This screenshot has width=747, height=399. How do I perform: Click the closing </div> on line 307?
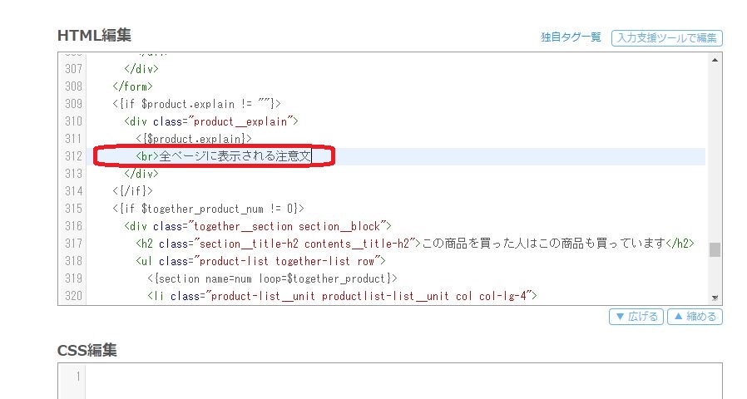(x=141, y=69)
